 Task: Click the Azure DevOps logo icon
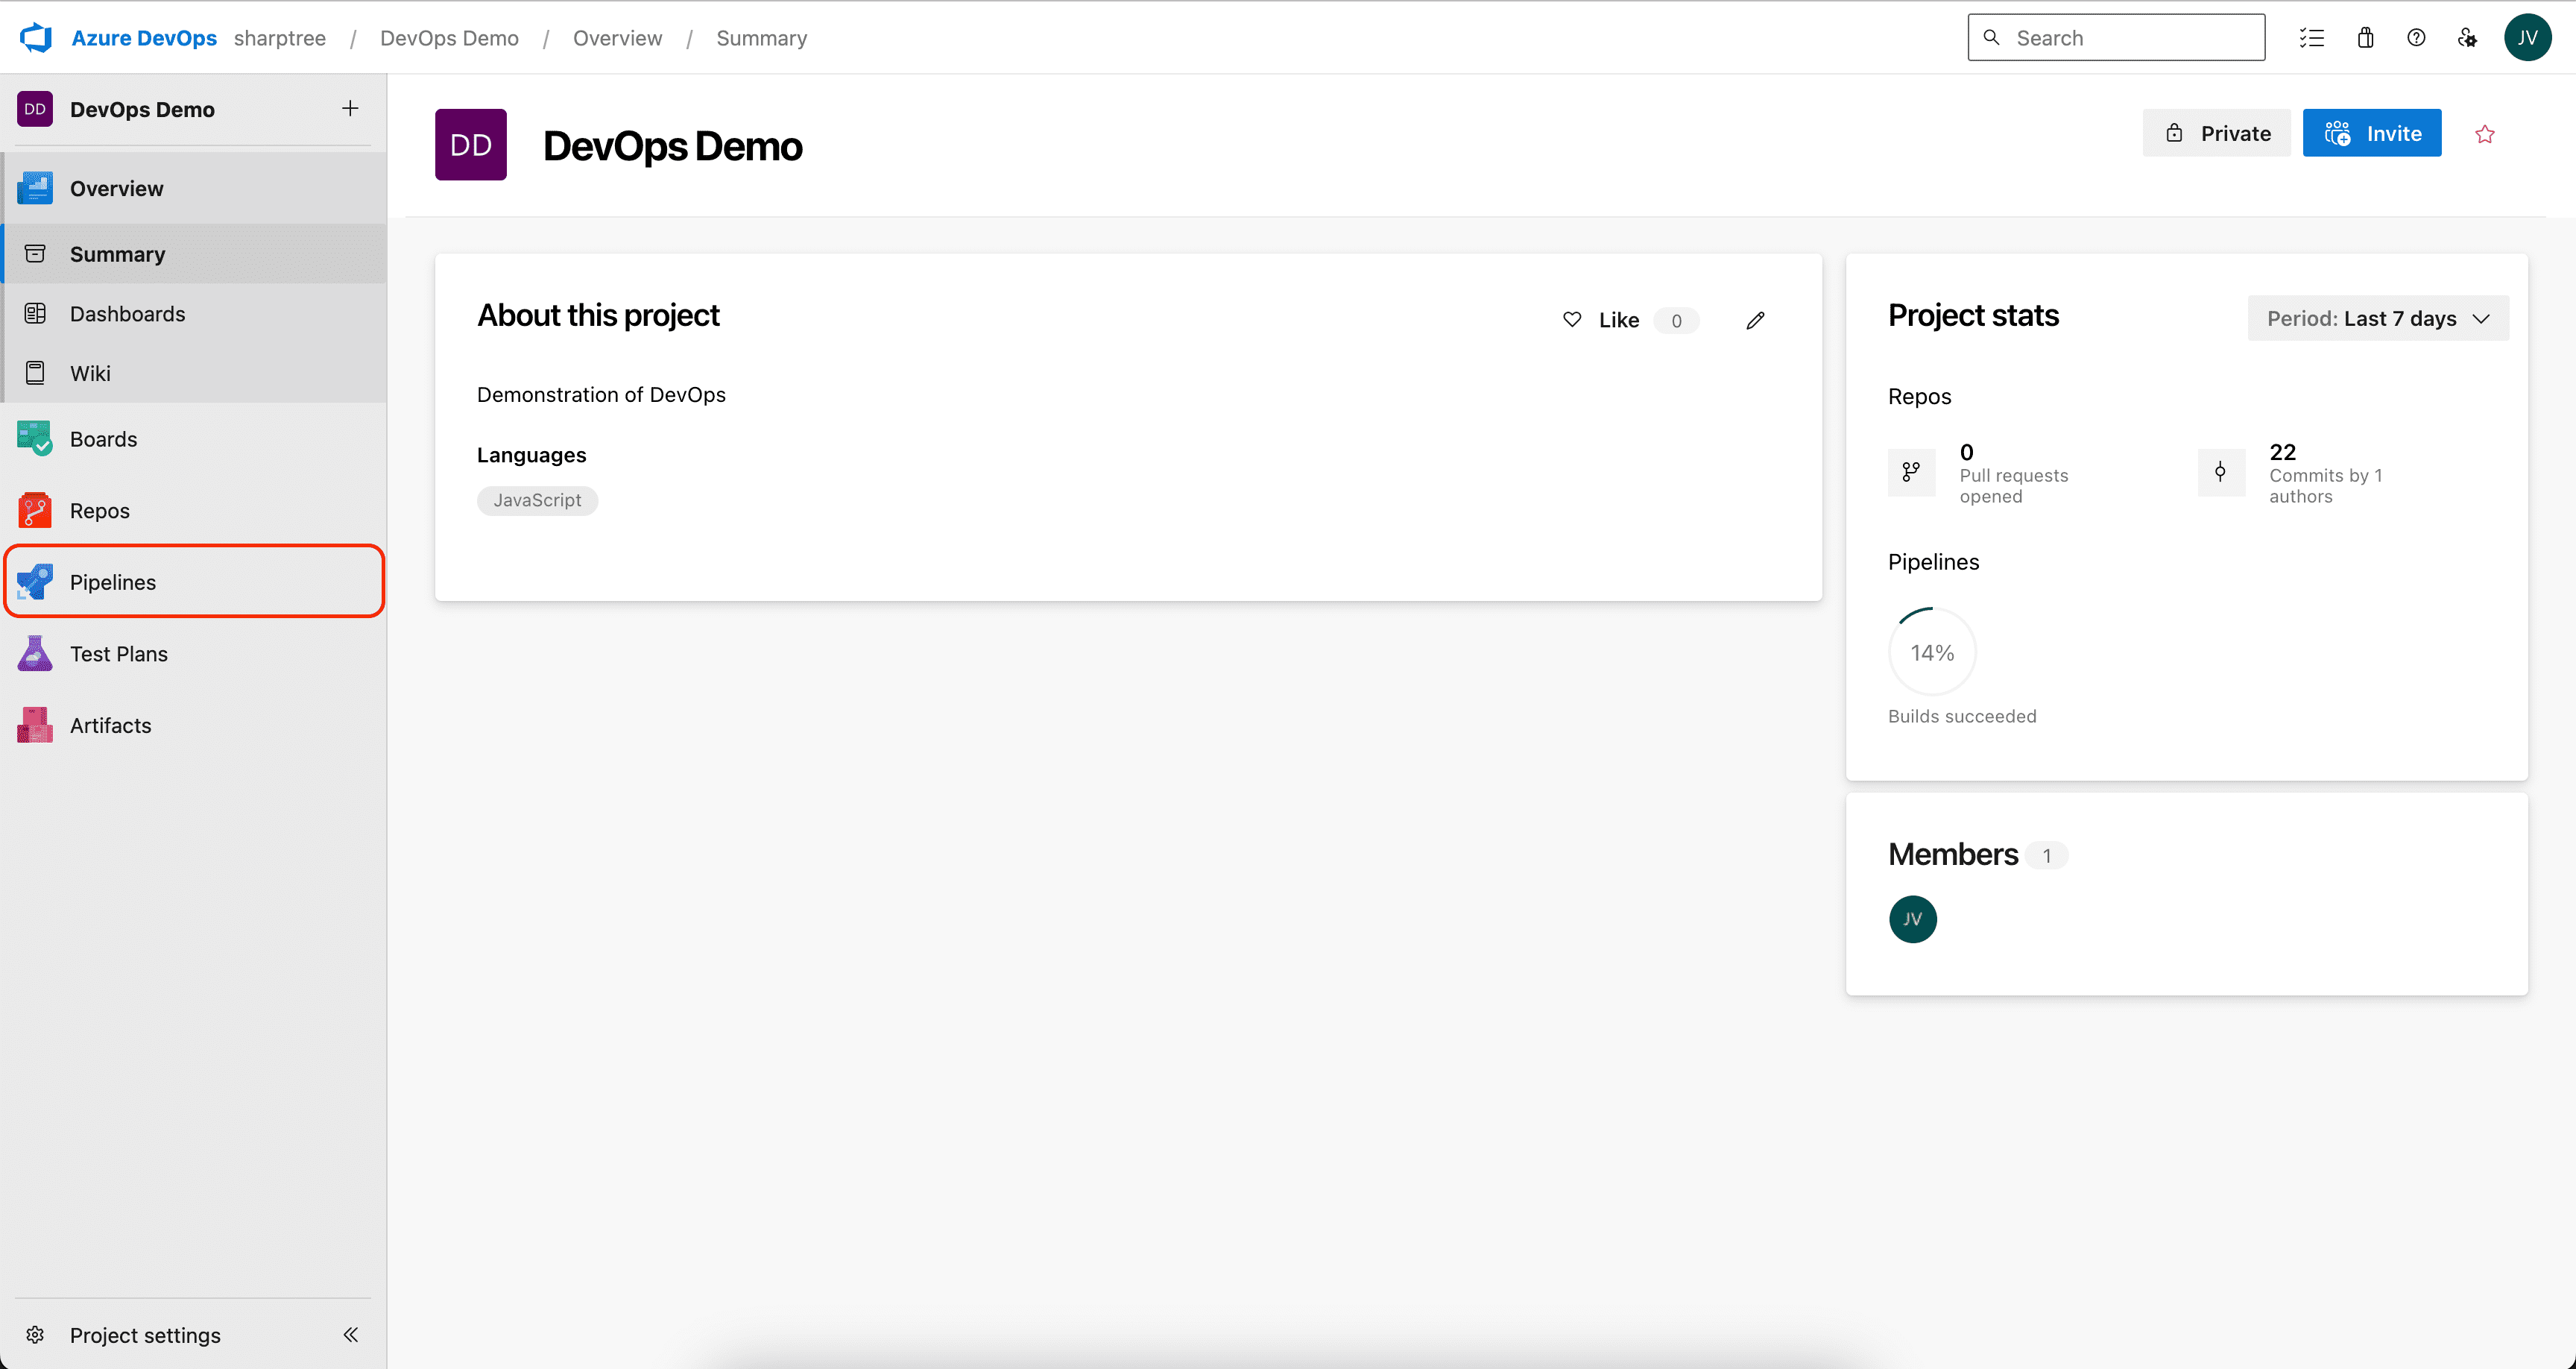(x=36, y=38)
